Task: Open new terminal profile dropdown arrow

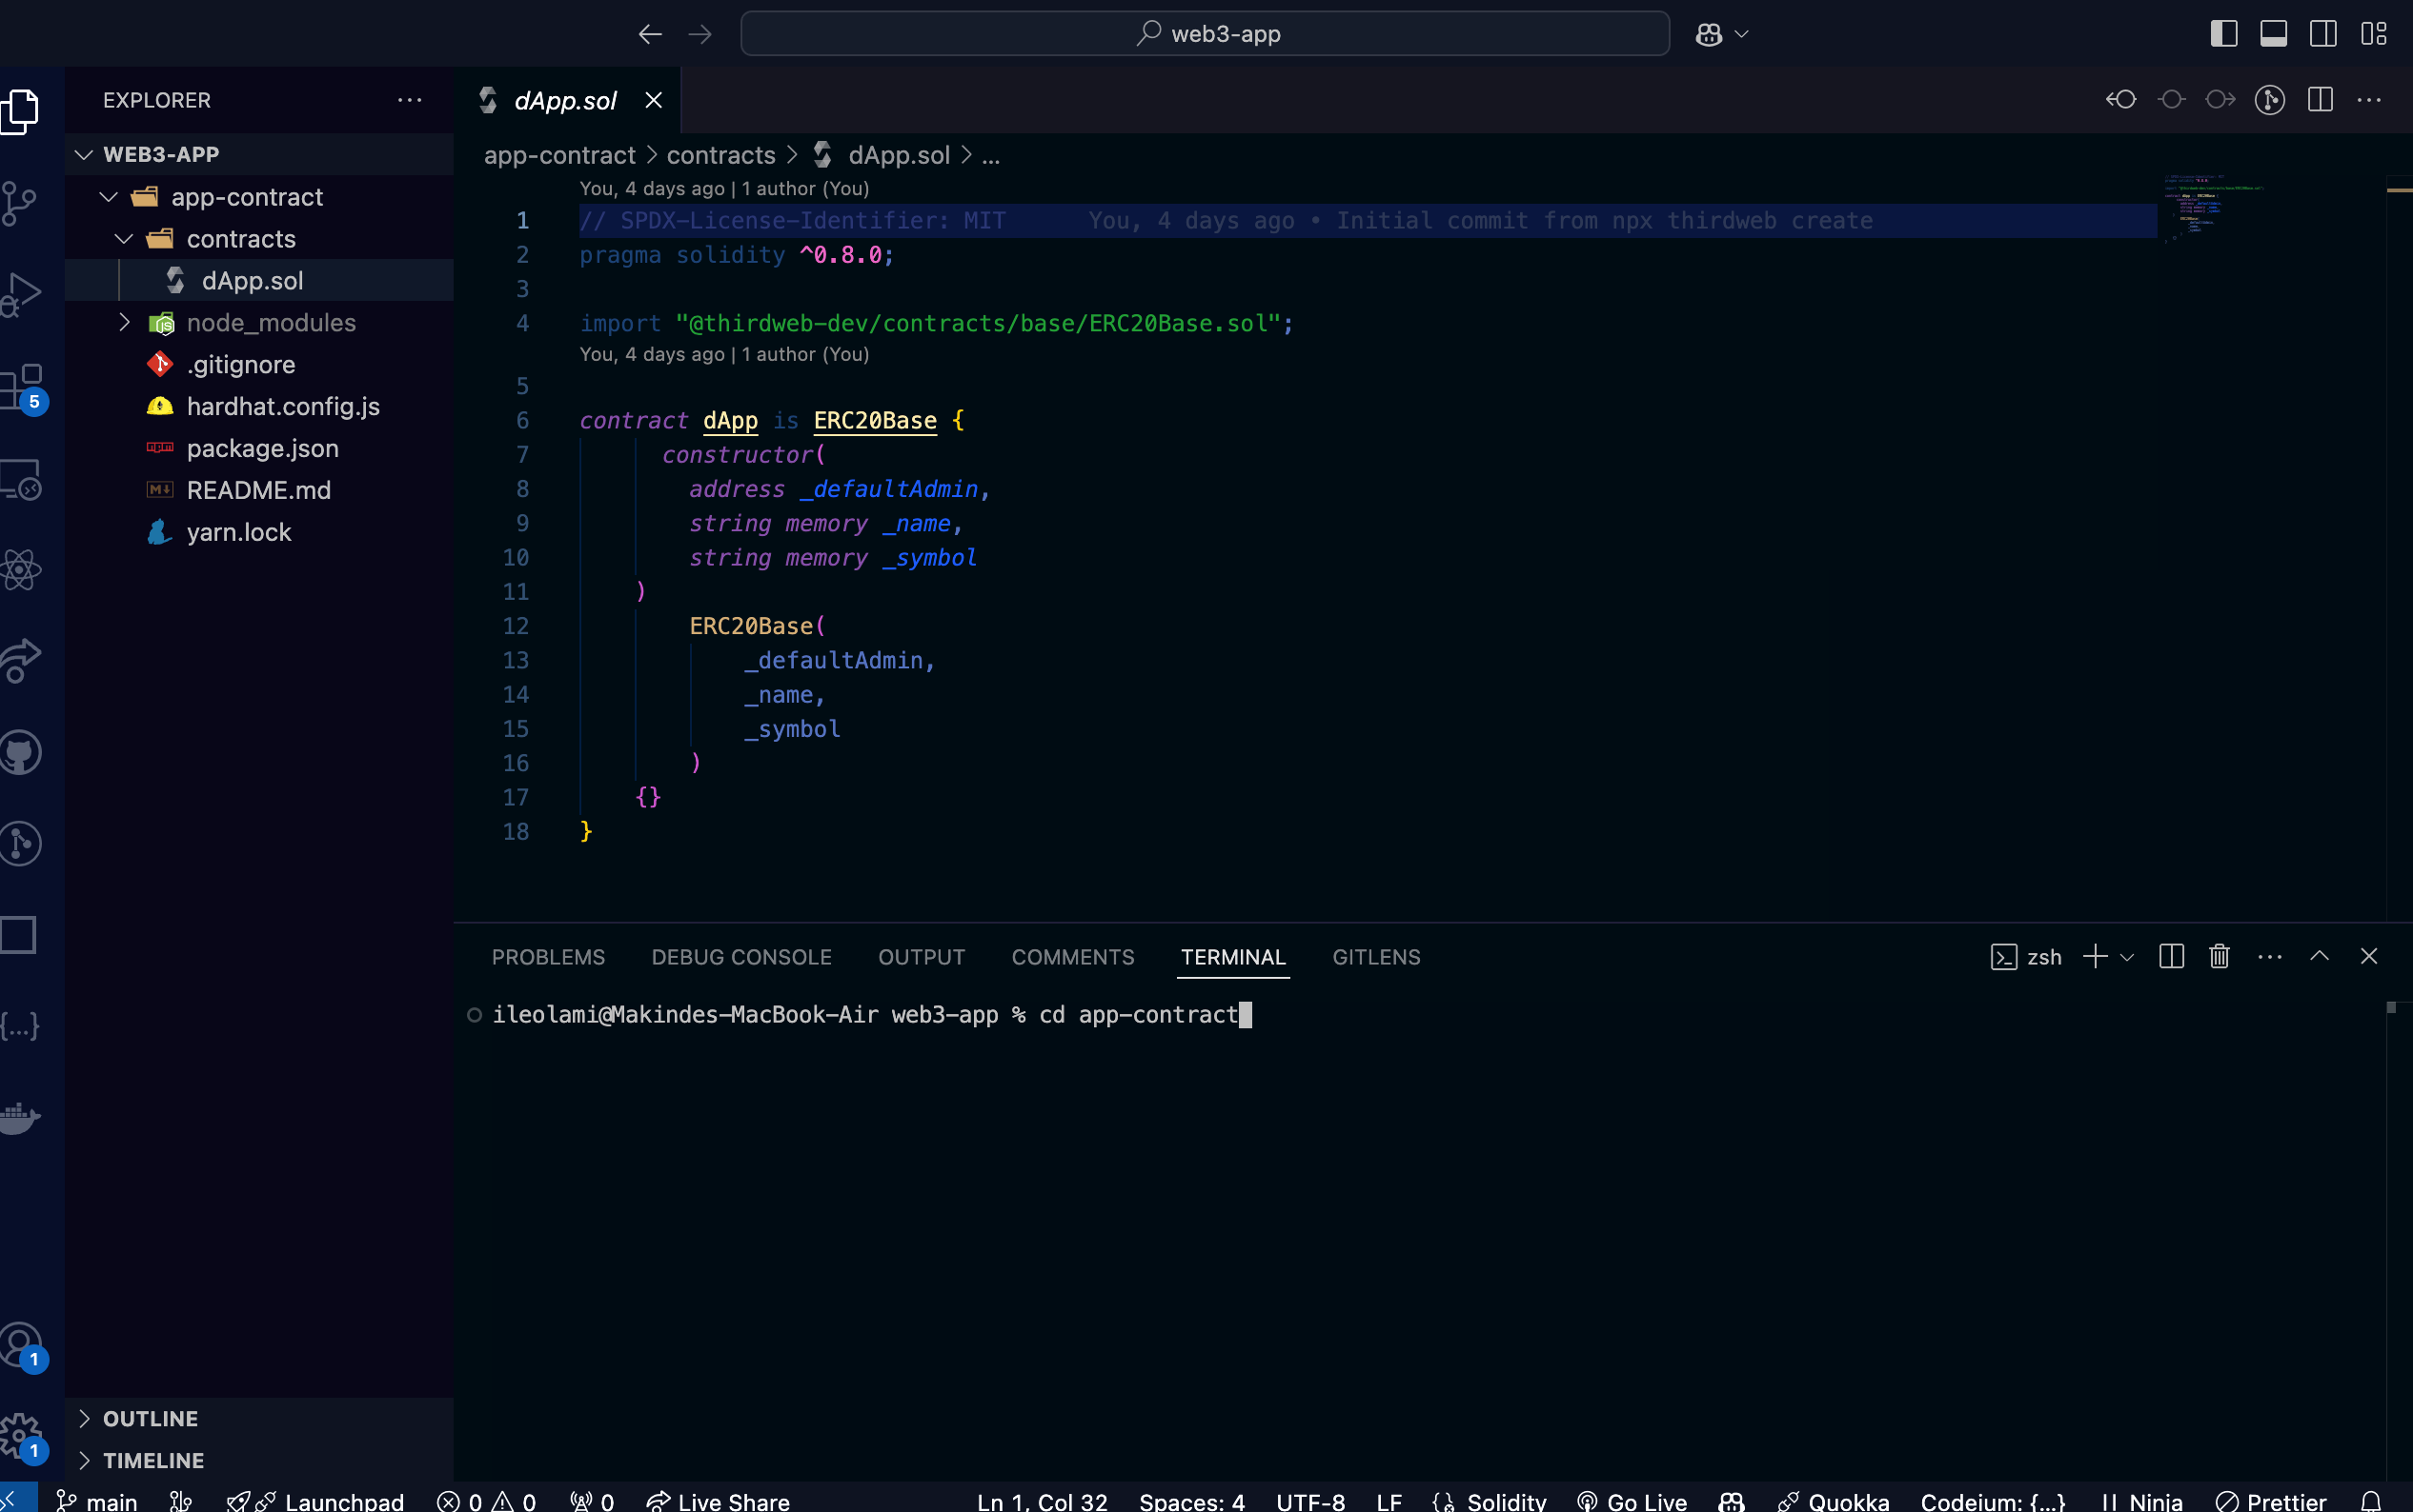Action: (2127, 957)
